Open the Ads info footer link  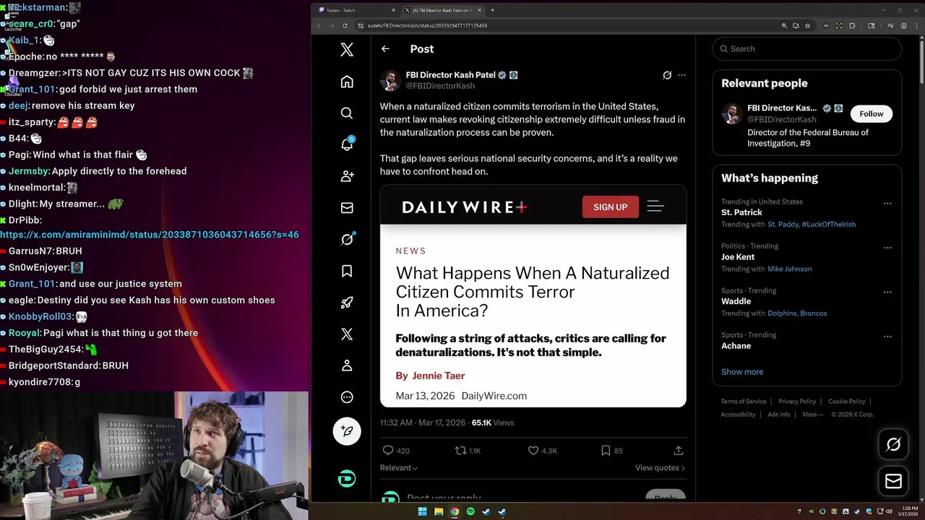pyautogui.click(x=779, y=415)
